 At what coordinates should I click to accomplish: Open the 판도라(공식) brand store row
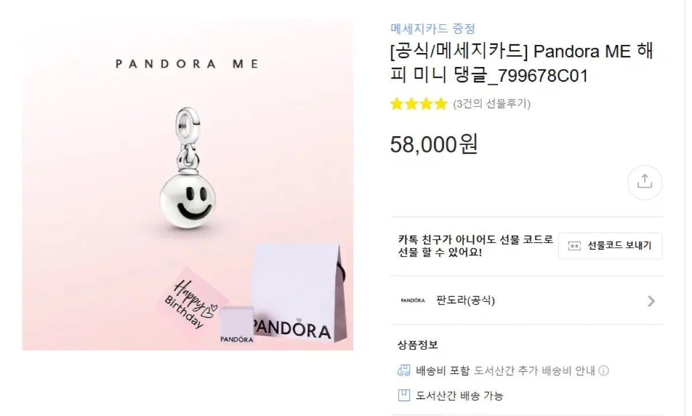[x=527, y=301]
